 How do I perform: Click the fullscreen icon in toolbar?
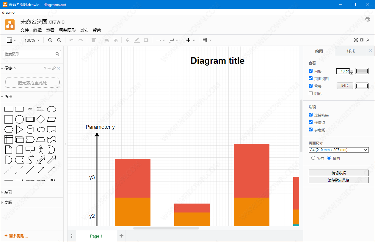[356, 40]
